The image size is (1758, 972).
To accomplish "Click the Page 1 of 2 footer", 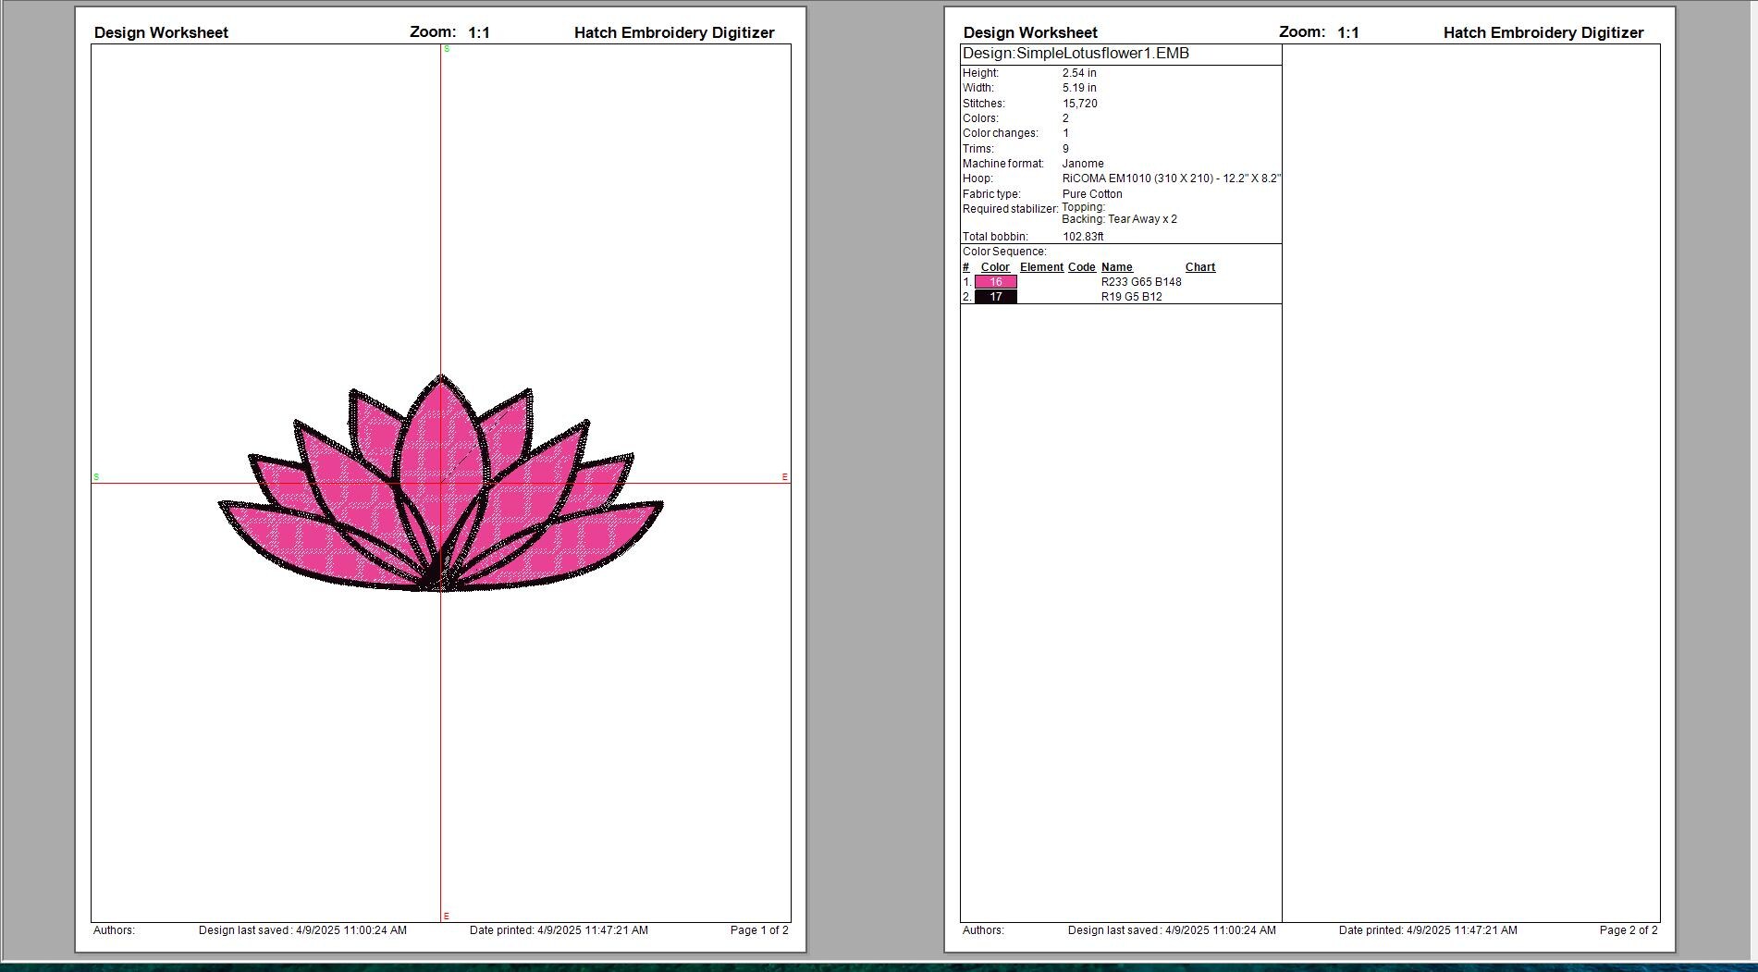I will point(759,930).
